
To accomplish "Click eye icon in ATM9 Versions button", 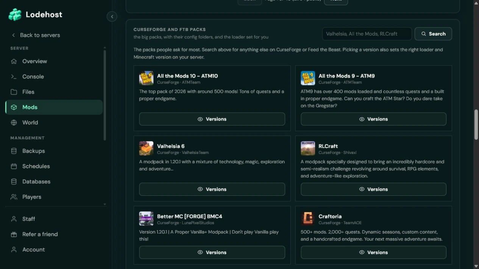I will tap(362, 119).
